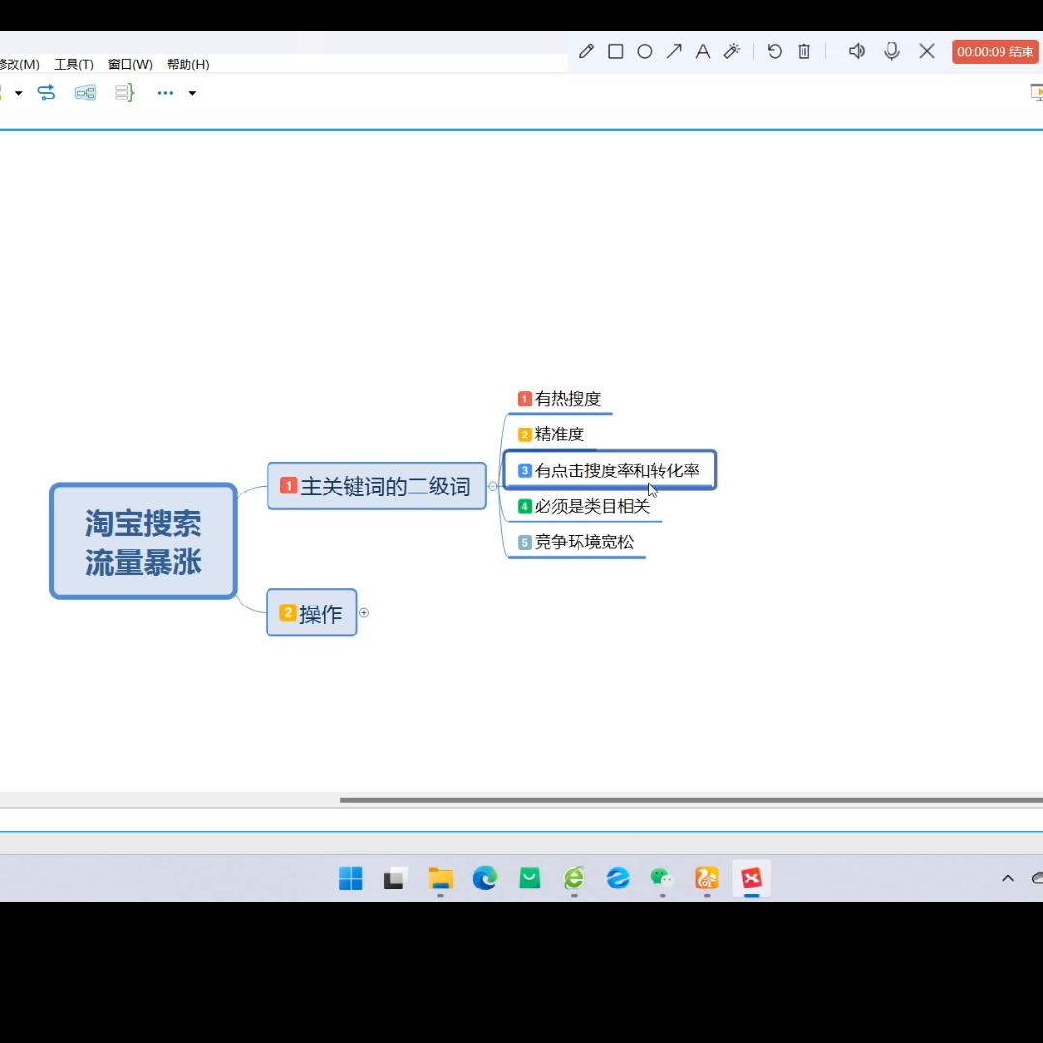Open the orange UC browser on the taskbar
This screenshot has height=1043, width=1043.
[x=707, y=879]
